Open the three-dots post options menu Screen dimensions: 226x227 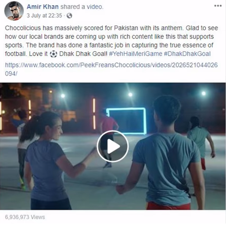pyautogui.click(x=218, y=6)
